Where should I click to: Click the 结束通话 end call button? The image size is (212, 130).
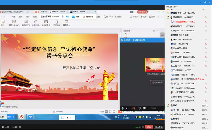tap(159, 127)
